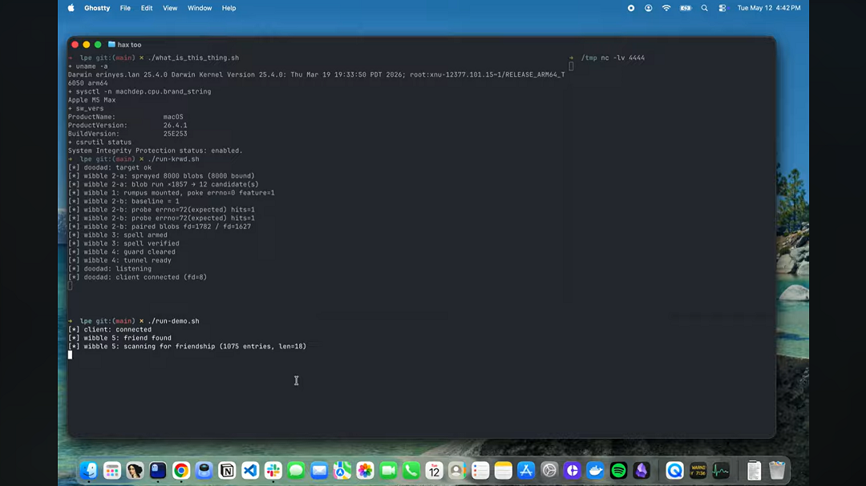The height and width of the screenshot is (486, 866).
Task: Open the document stack beside the Trash
Action: click(x=754, y=471)
